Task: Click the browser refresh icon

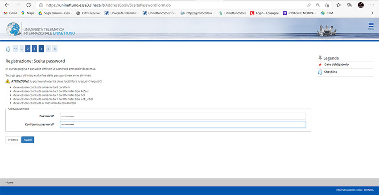Action: click(29, 5)
